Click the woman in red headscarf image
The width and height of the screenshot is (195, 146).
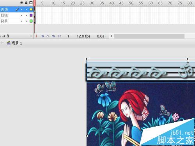point(141,114)
